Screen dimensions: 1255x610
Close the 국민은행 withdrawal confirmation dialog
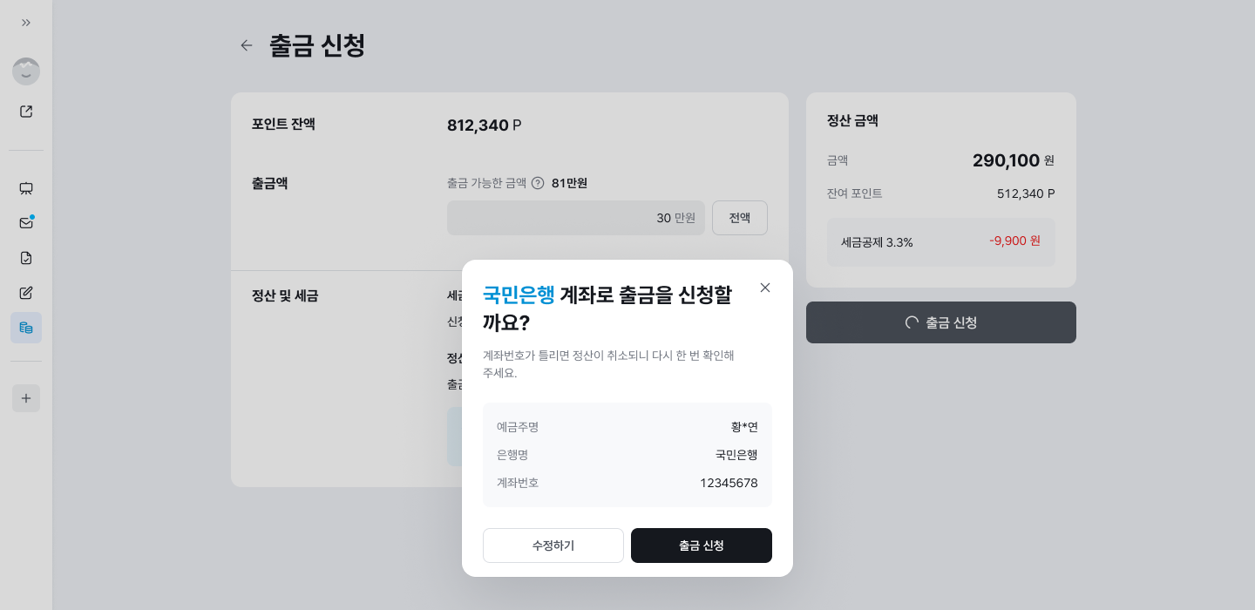click(x=765, y=288)
